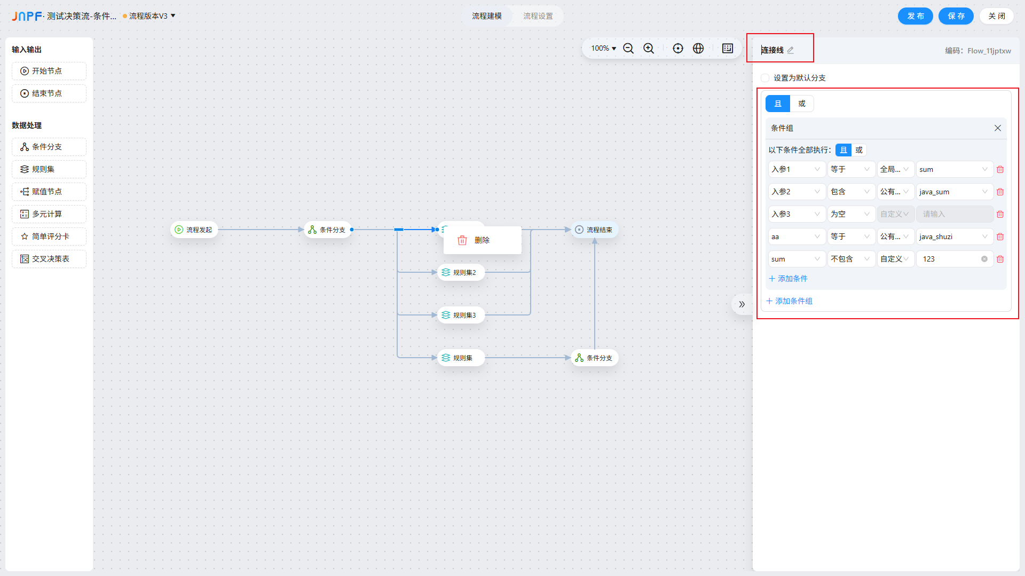Click the 发布 publish button
The width and height of the screenshot is (1025, 576).
915,16
